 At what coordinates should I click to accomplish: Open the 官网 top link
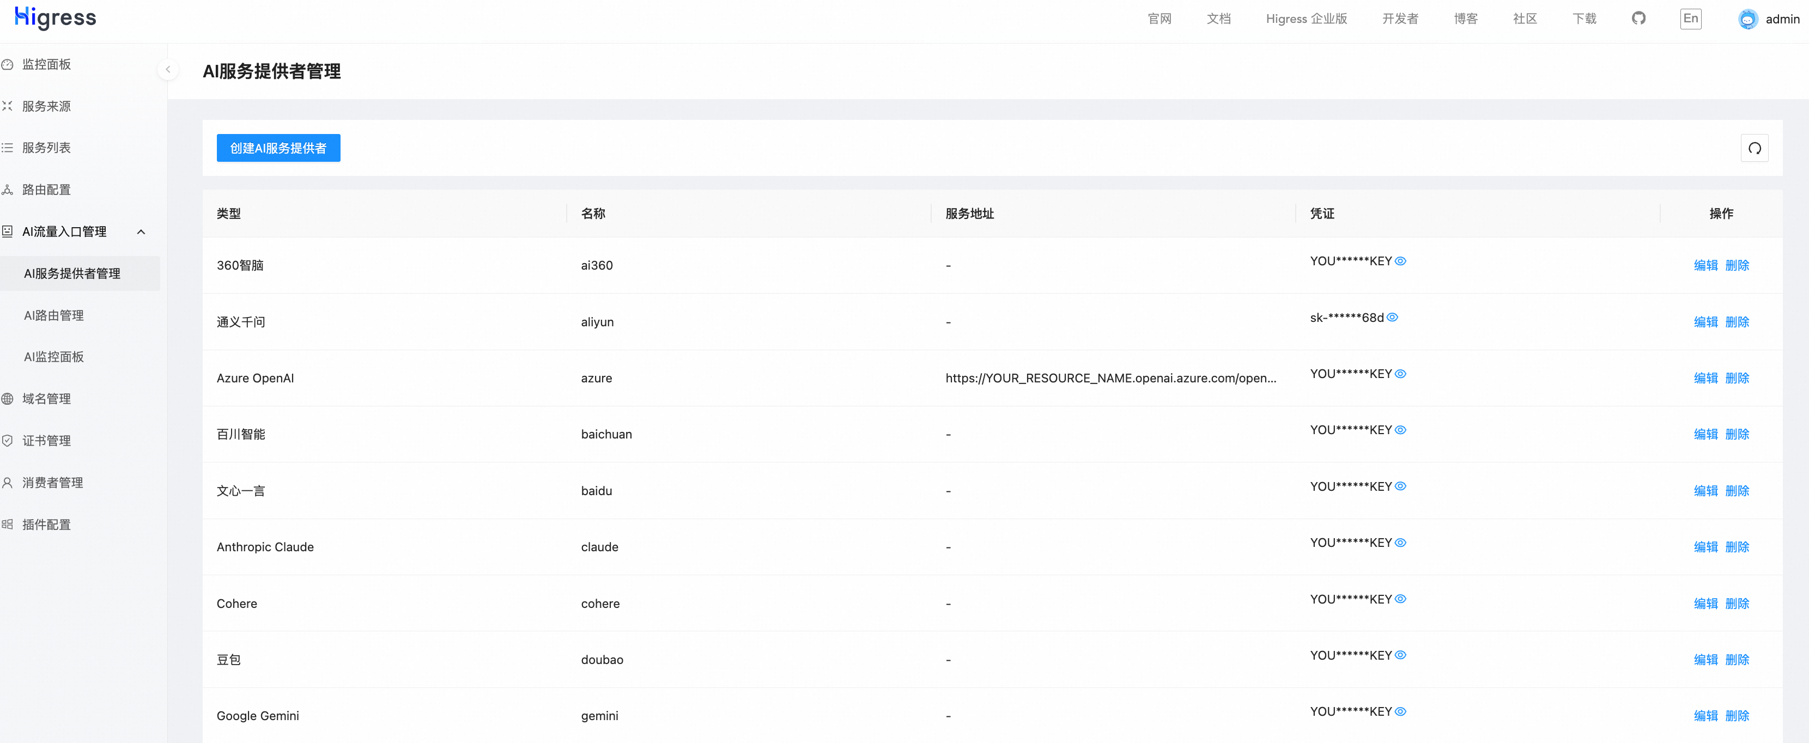click(x=1160, y=19)
